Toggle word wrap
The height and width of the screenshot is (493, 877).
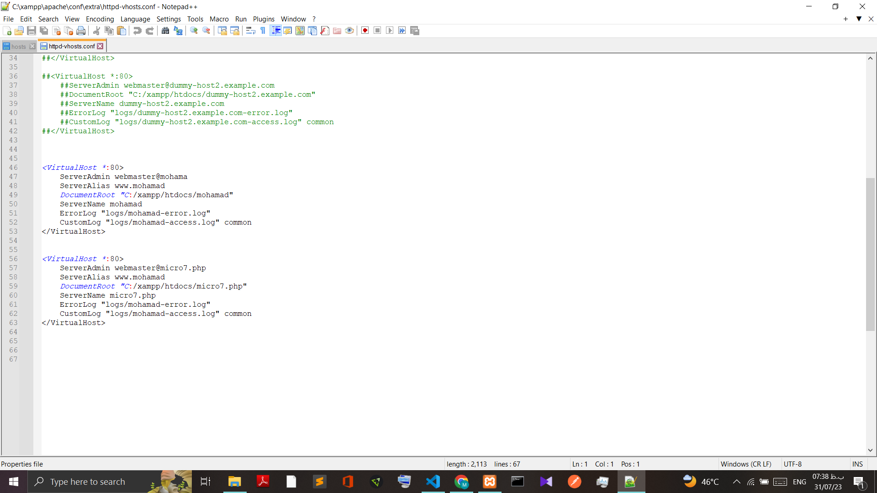coord(250,31)
